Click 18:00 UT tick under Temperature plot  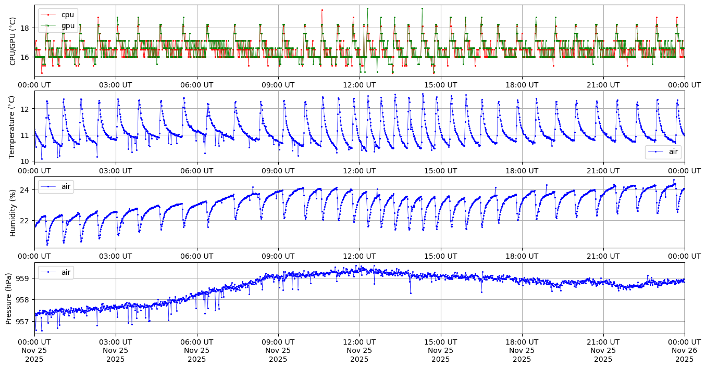(x=522, y=170)
